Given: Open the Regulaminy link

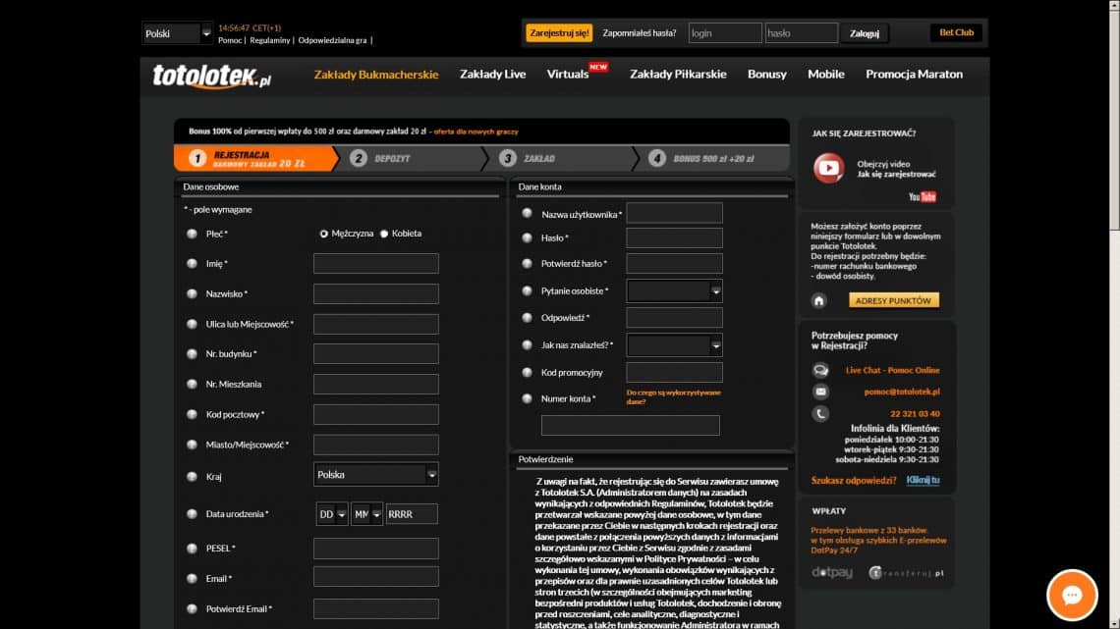Looking at the screenshot, I should point(270,40).
